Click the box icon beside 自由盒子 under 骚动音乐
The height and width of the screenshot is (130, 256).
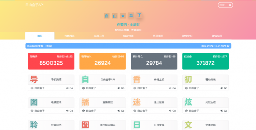point(186,88)
